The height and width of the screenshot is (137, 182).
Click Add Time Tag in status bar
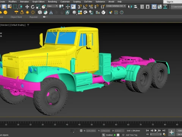click(x=132, y=135)
